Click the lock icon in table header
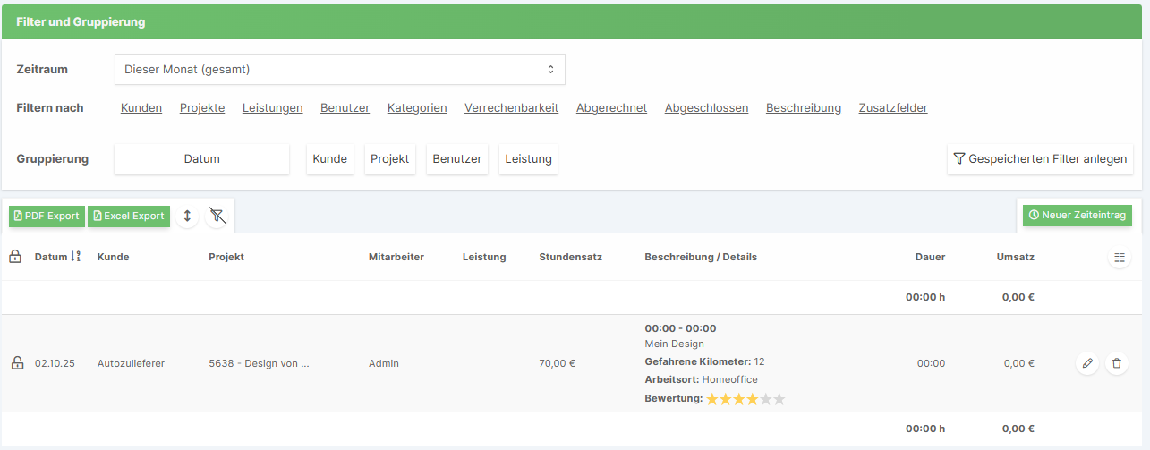The height and width of the screenshot is (450, 1150). [15, 257]
